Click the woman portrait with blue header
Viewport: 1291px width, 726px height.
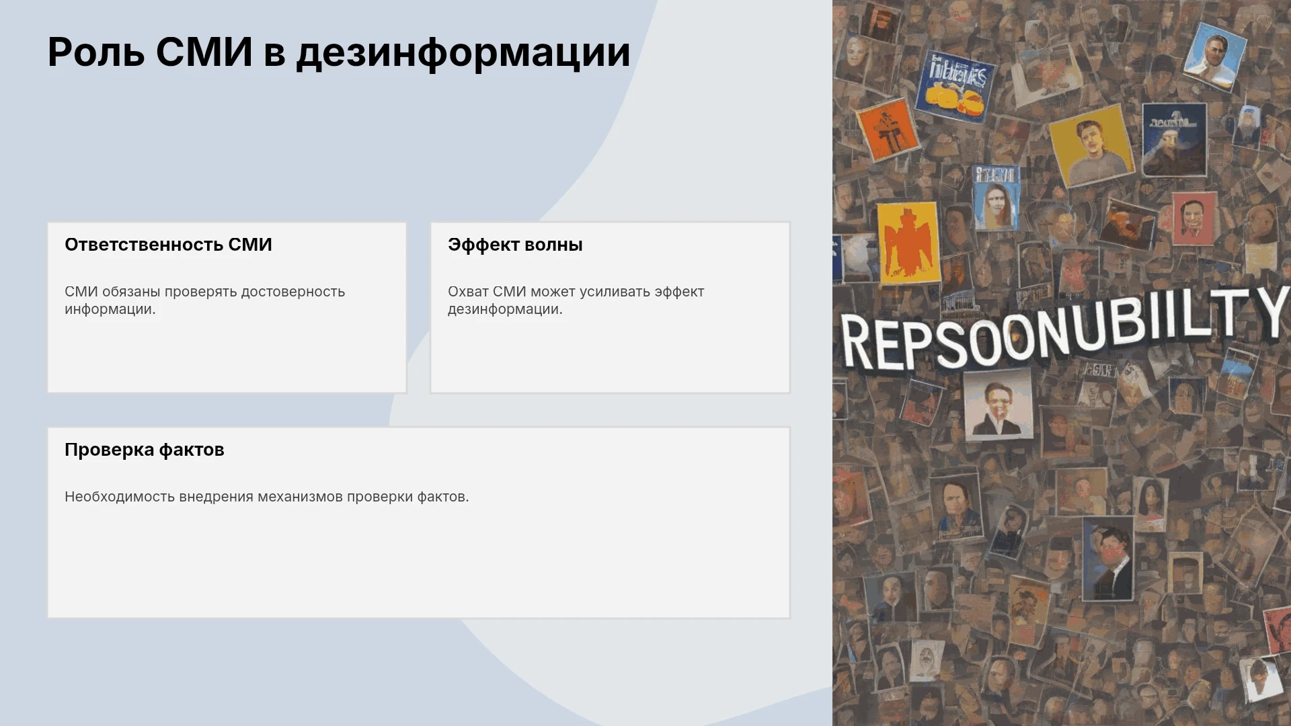tap(996, 199)
